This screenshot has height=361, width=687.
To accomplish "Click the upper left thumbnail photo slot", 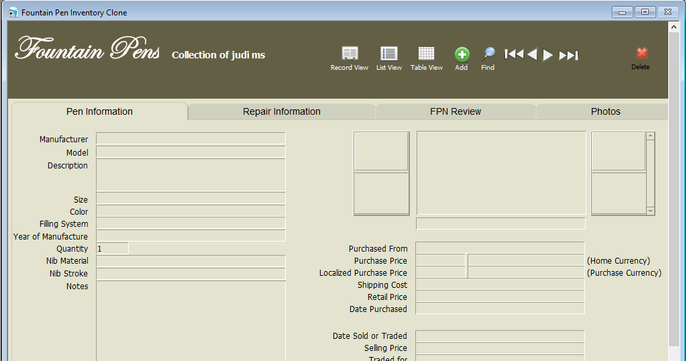I will (381, 152).
